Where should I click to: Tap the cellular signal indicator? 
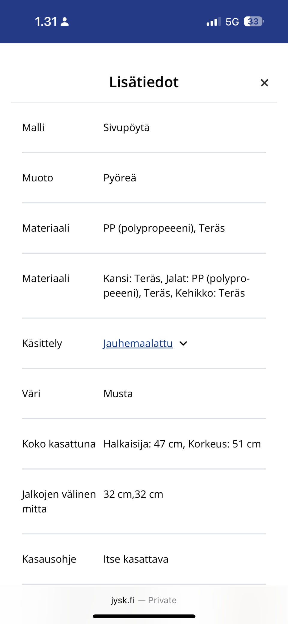click(212, 21)
